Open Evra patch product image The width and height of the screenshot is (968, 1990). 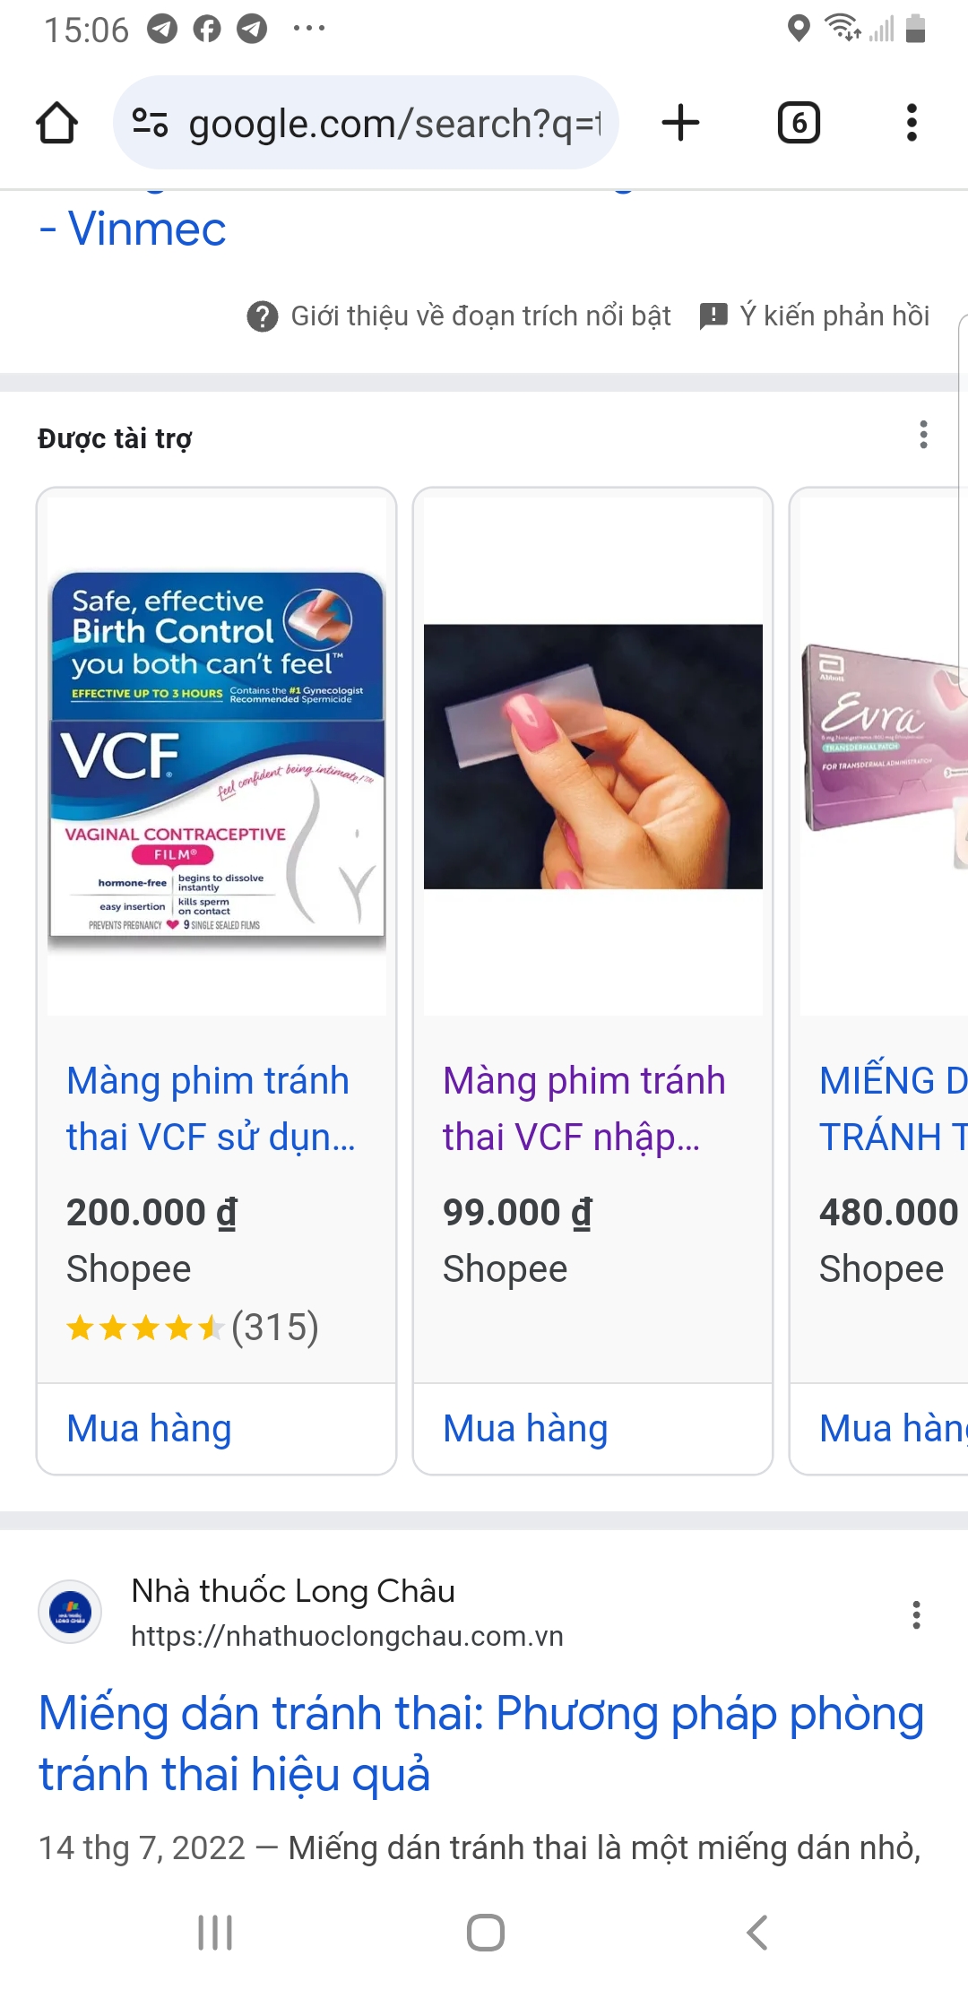point(884,756)
